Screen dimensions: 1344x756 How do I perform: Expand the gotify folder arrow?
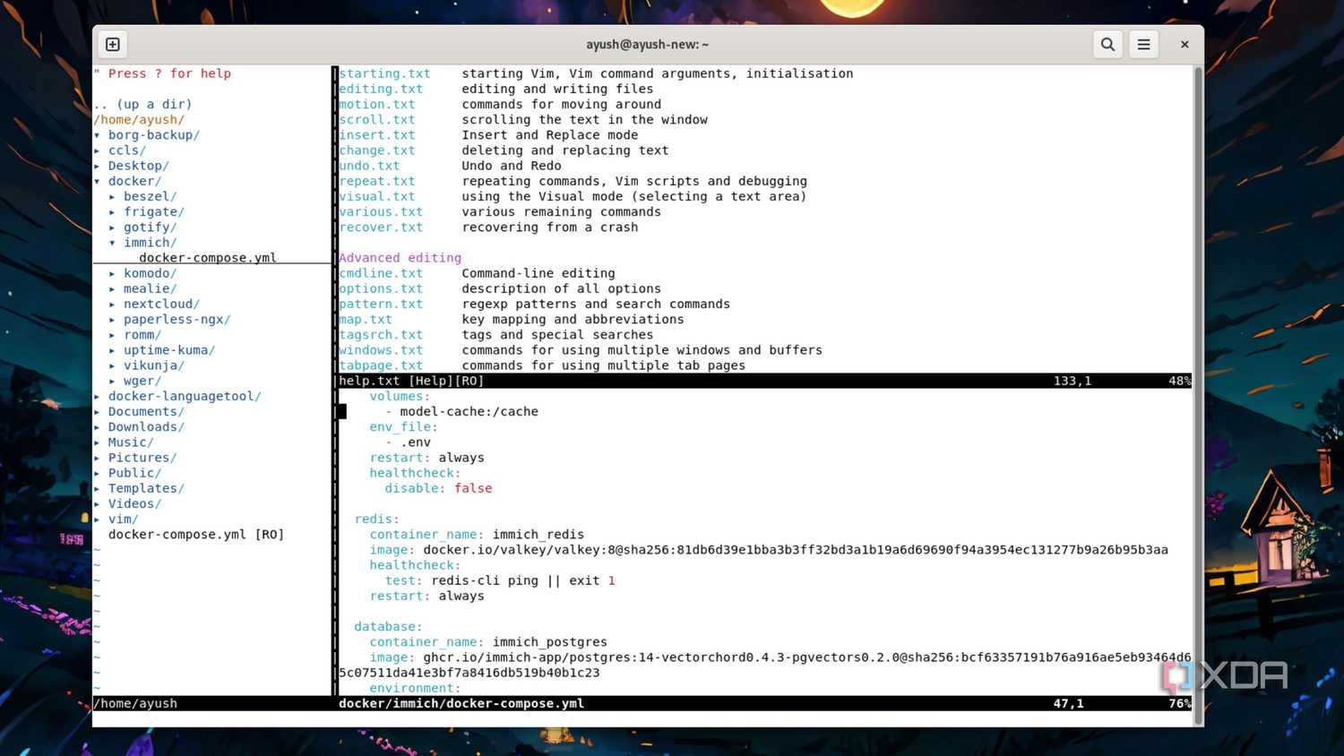[112, 228]
